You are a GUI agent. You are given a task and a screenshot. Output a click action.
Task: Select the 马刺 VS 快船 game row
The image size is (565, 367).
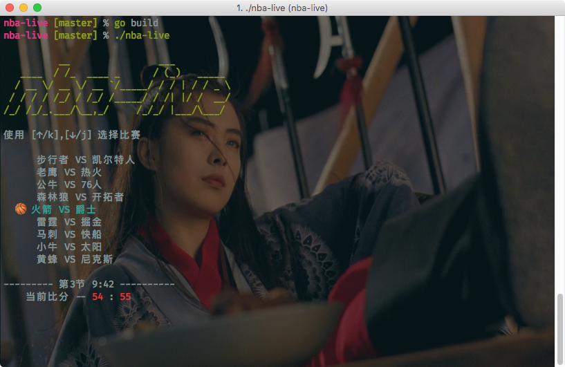pos(69,234)
